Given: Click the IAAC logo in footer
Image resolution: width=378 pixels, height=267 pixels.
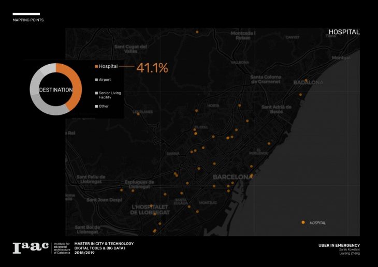Looking at the screenshot, I should pyautogui.click(x=31, y=247).
